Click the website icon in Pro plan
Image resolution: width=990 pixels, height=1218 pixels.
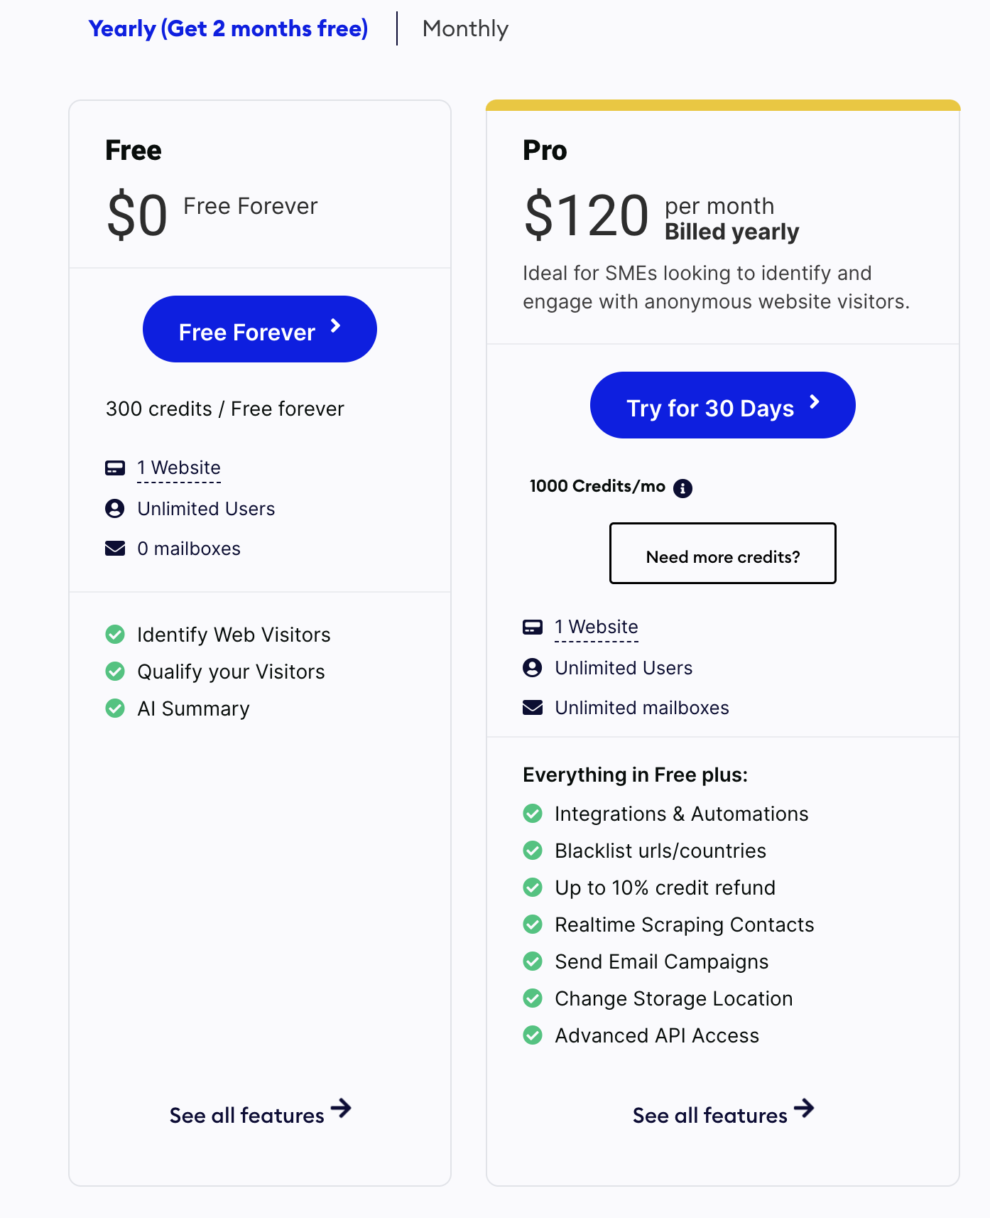coord(532,627)
